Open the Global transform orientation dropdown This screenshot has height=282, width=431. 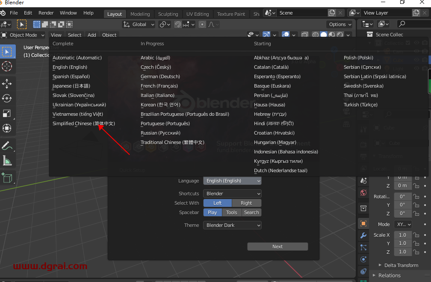click(139, 24)
